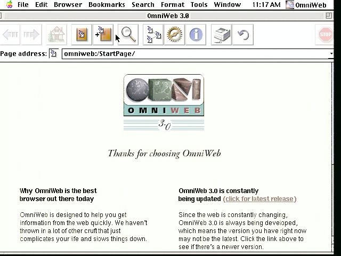Viewport: 341px width, 256px height.
Task: Click the OmniWeb 3.0 logo image
Action: click(164, 102)
